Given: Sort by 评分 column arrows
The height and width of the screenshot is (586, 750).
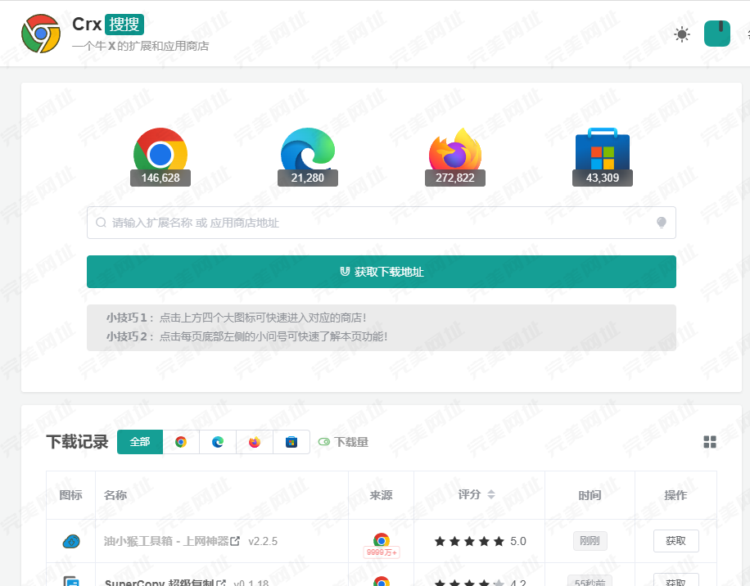Looking at the screenshot, I should (491, 494).
